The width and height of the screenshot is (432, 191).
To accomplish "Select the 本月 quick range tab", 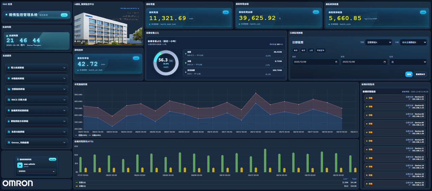I will (x=303, y=50).
